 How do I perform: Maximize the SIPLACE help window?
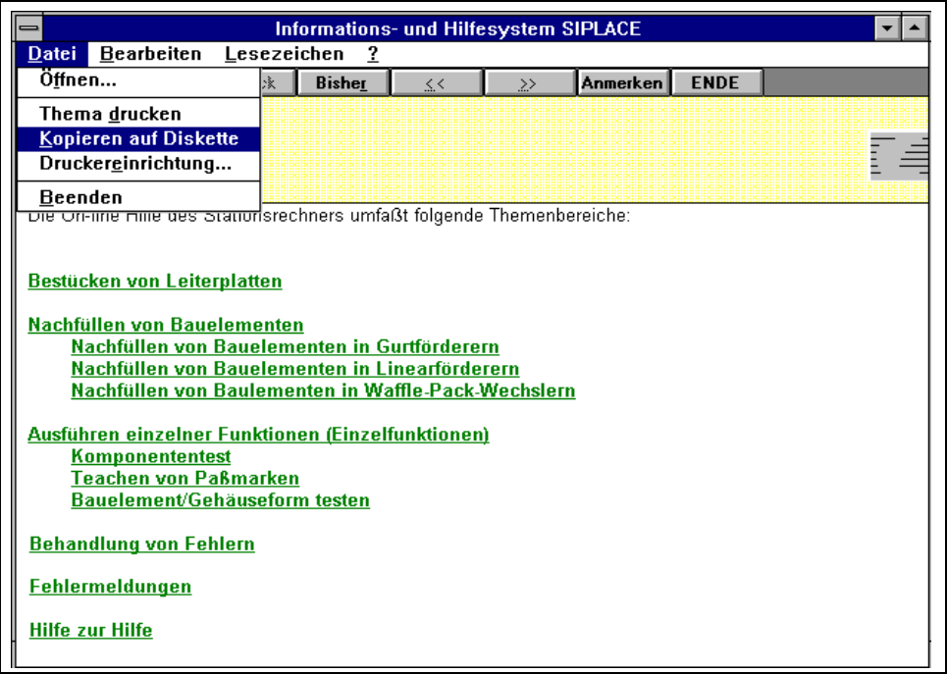[x=913, y=28]
